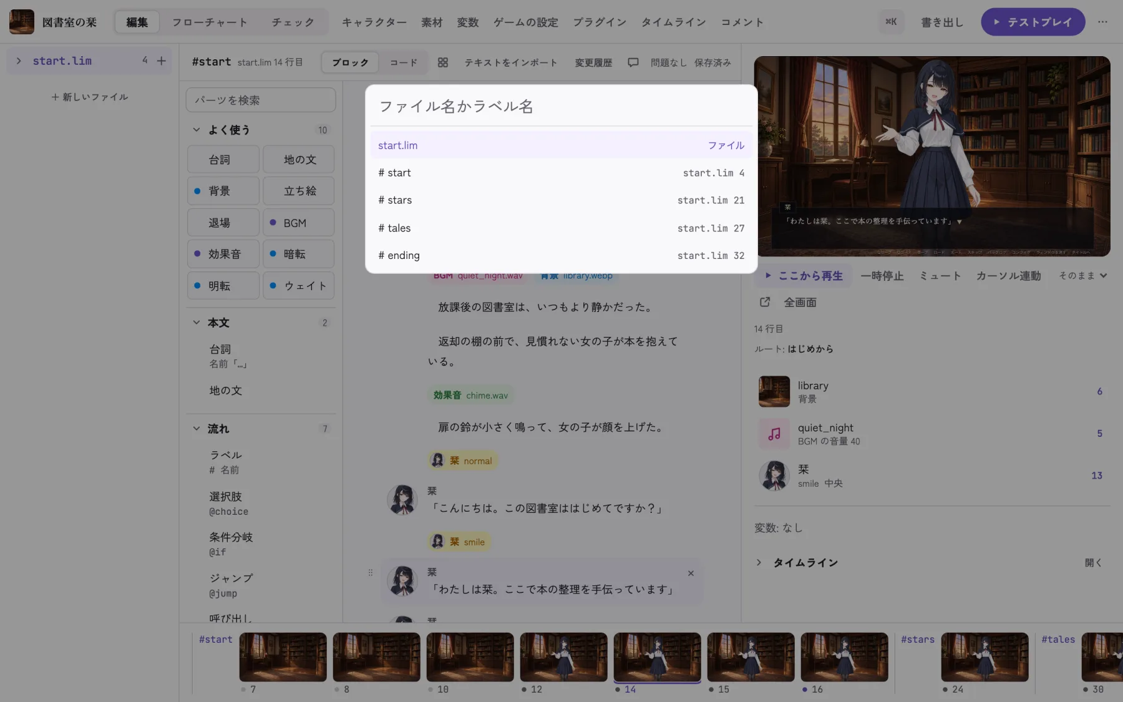Click テキストをインポート
The width and height of the screenshot is (1123, 702).
point(511,62)
